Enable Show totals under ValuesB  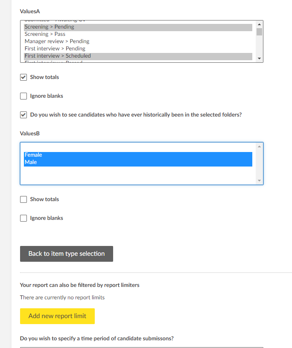pyautogui.click(x=23, y=199)
